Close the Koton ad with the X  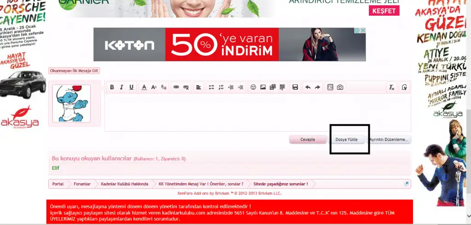point(363,30)
